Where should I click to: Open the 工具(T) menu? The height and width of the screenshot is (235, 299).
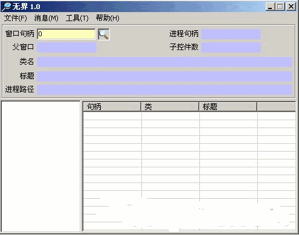point(77,18)
